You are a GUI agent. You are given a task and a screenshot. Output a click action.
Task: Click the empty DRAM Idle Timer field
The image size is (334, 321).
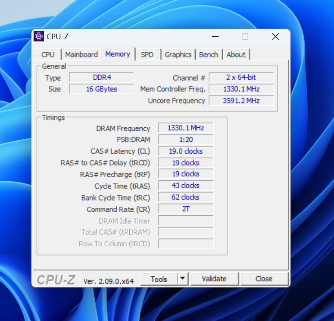(x=186, y=220)
